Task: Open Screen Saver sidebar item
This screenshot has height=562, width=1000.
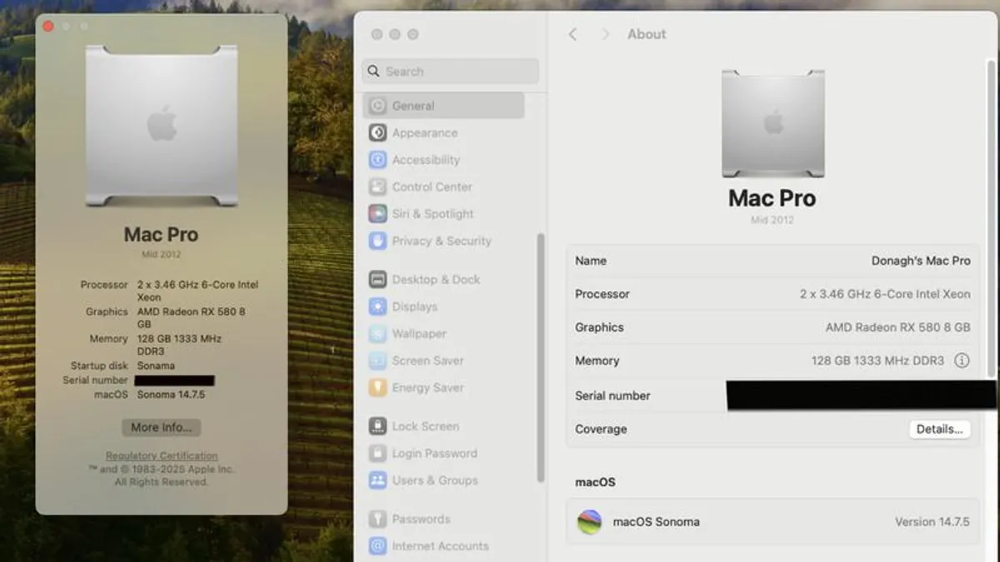Action: (x=427, y=361)
